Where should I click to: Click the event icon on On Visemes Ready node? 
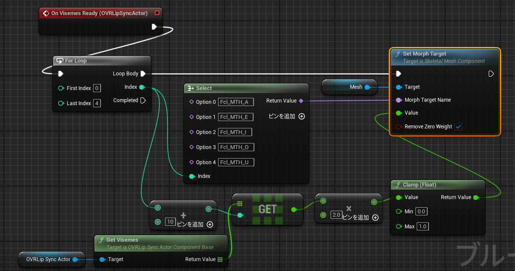coord(46,13)
